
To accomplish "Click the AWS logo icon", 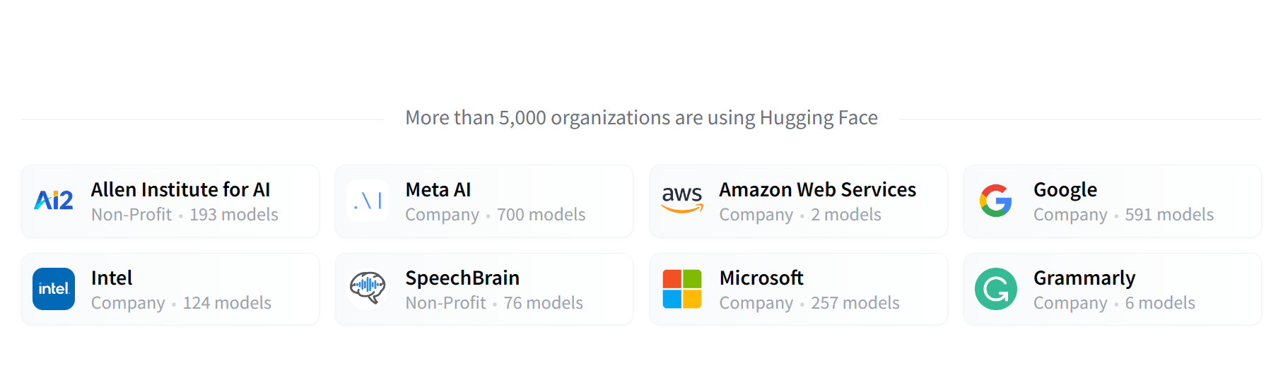I will [x=682, y=200].
